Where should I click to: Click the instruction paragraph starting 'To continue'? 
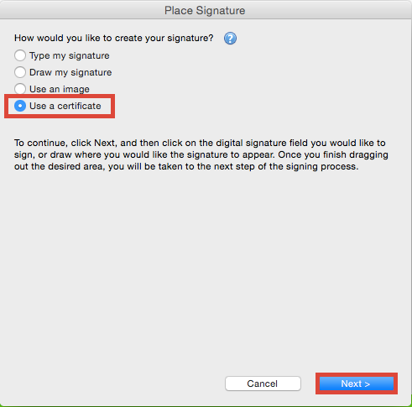click(x=201, y=154)
